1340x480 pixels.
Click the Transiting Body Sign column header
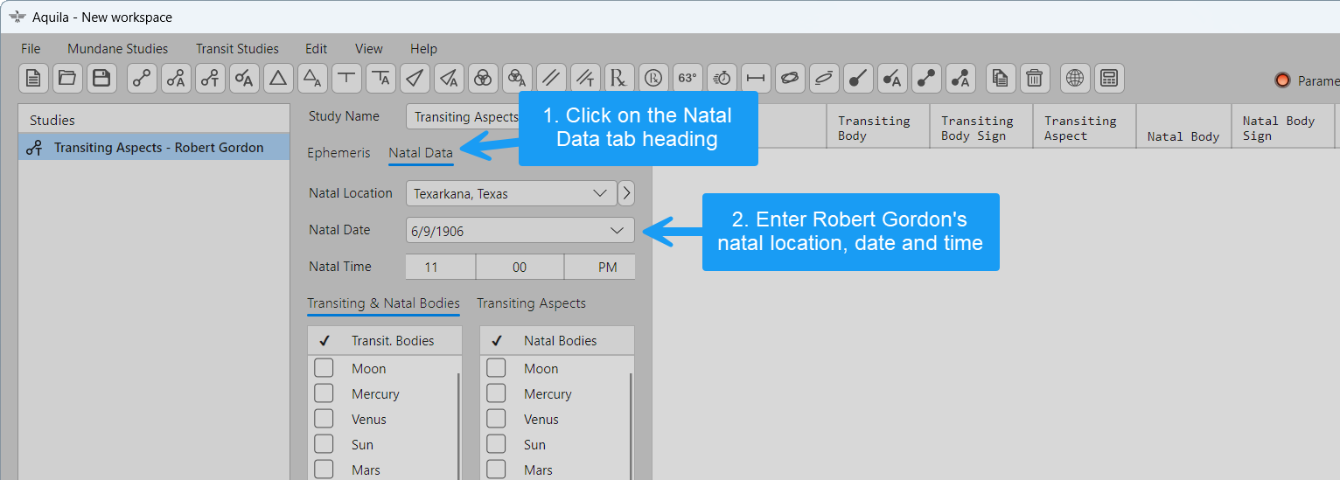[x=981, y=128]
